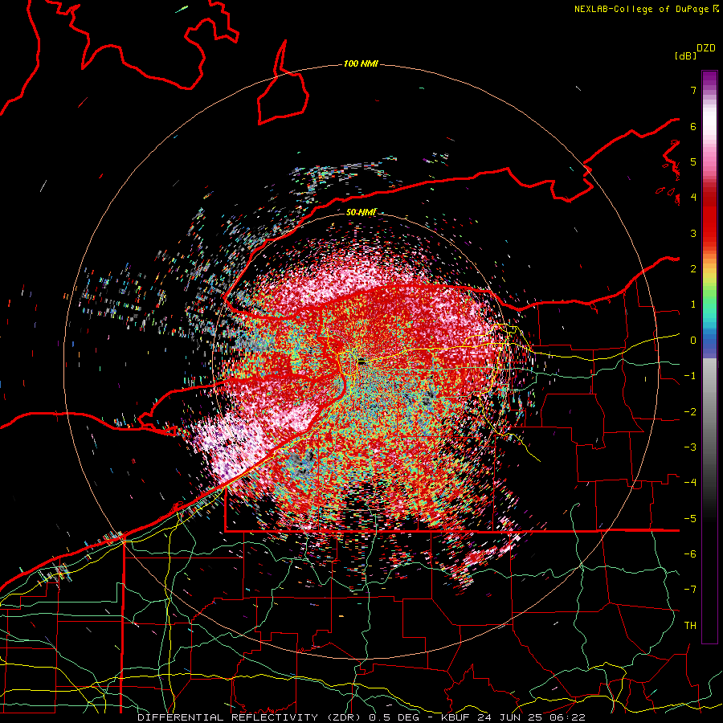Click the '-4' value on the color scale
Viewport: 723px width, 723px height.
690,483
